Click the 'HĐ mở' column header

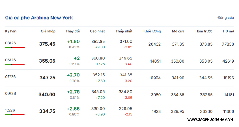pyautogui.click(x=228, y=31)
